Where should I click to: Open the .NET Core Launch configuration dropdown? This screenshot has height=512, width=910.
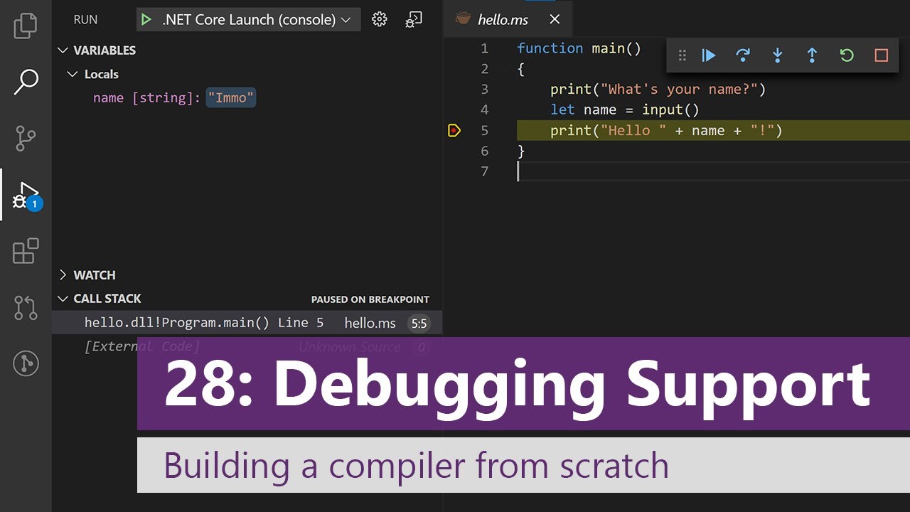[248, 19]
